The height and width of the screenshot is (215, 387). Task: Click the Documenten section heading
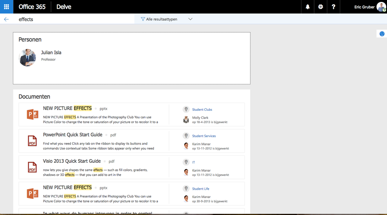34,96
